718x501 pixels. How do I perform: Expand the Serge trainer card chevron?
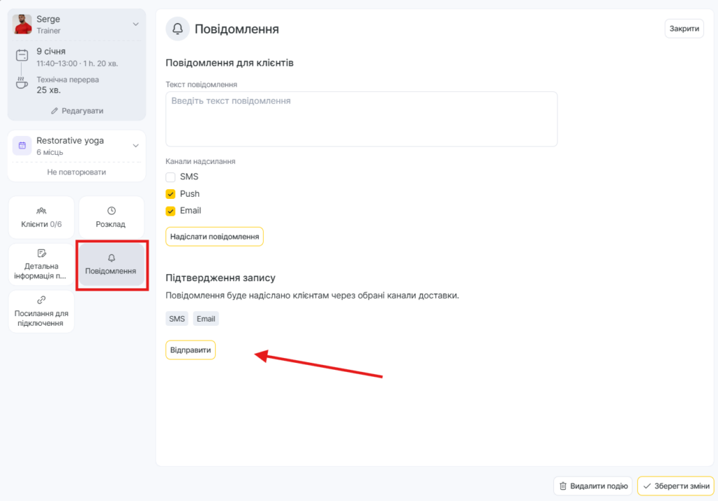coord(135,25)
